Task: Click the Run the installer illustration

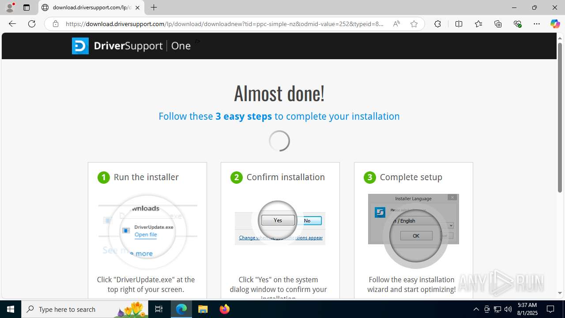Action: [x=147, y=232]
